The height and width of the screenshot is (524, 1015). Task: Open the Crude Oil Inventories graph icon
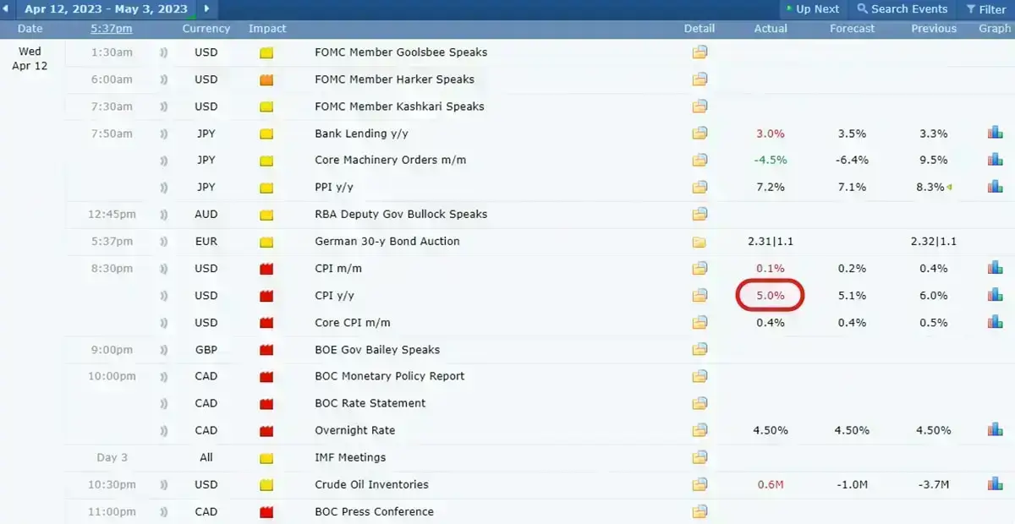995,484
